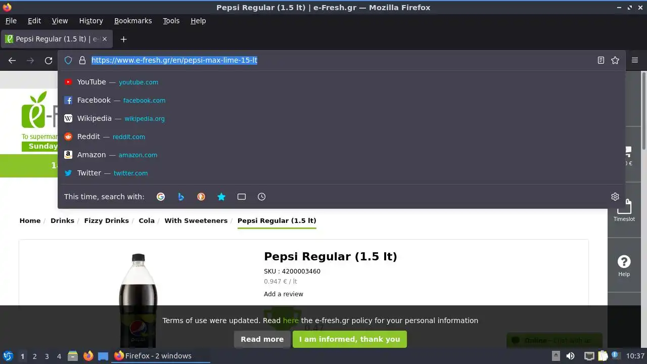Click I am informed, thank you
The width and height of the screenshot is (647, 364).
click(x=350, y=339)
